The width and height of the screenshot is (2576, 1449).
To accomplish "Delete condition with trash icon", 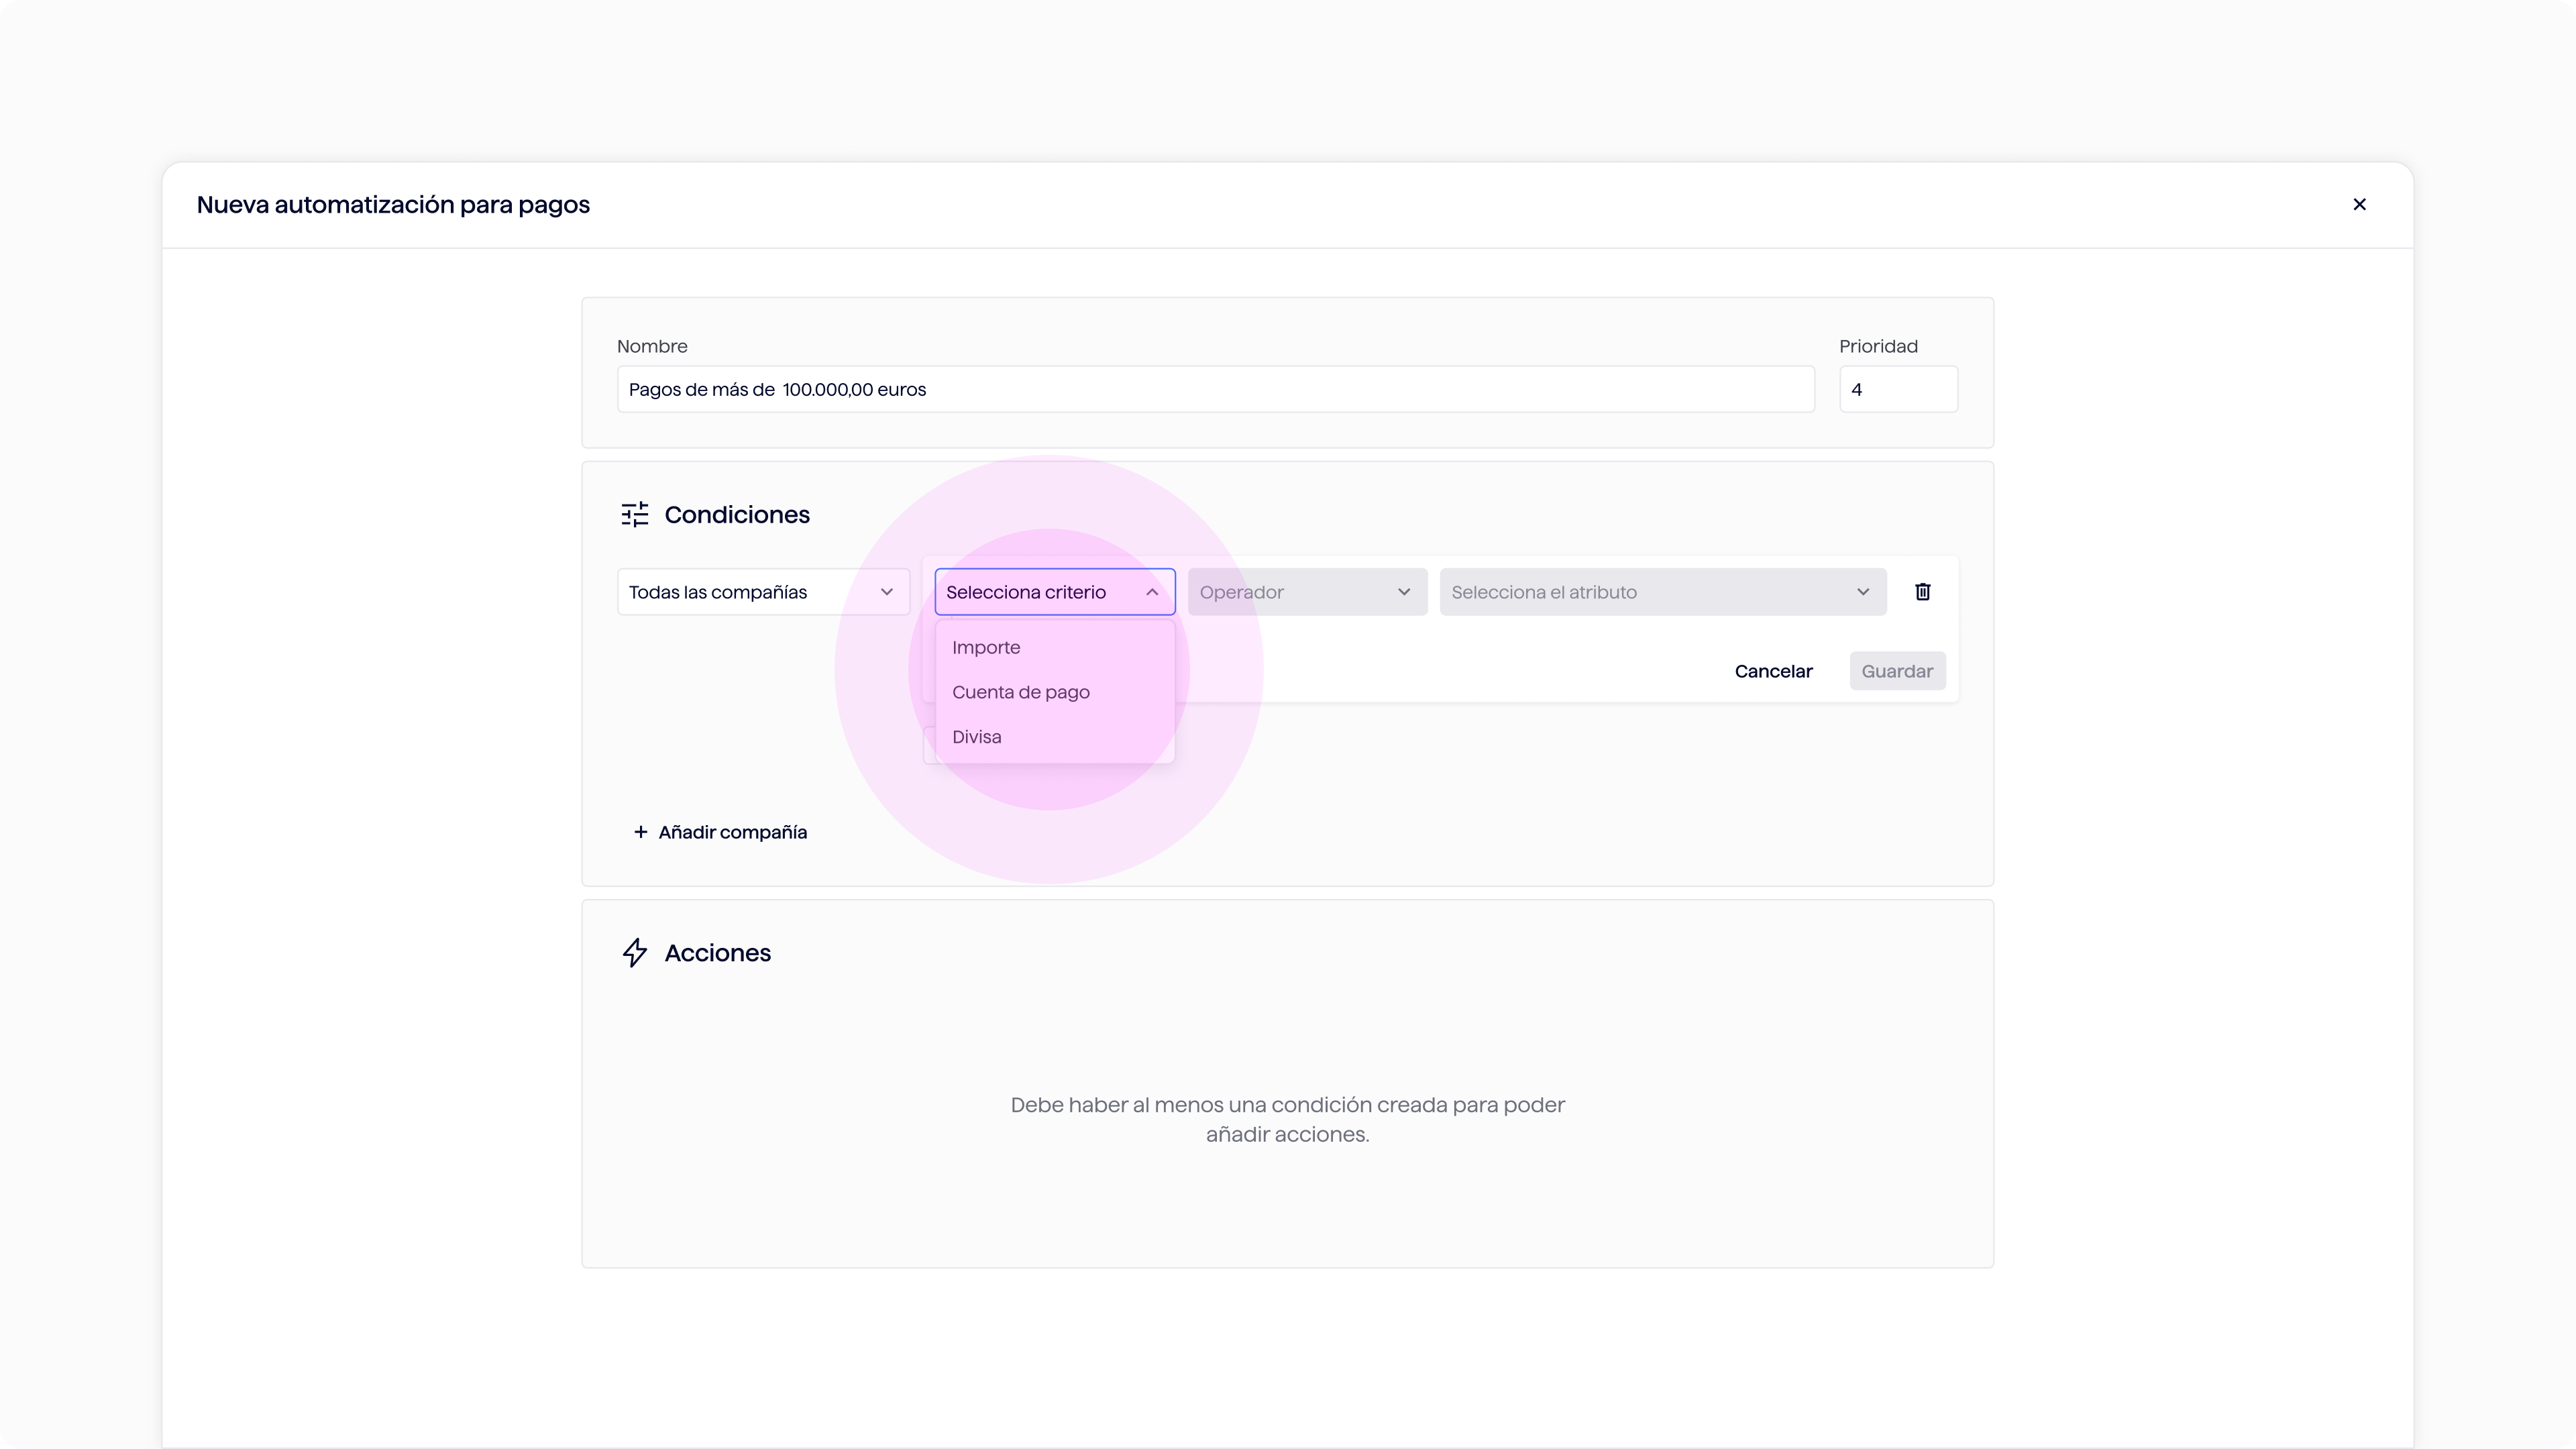I will click(1922, 592).
